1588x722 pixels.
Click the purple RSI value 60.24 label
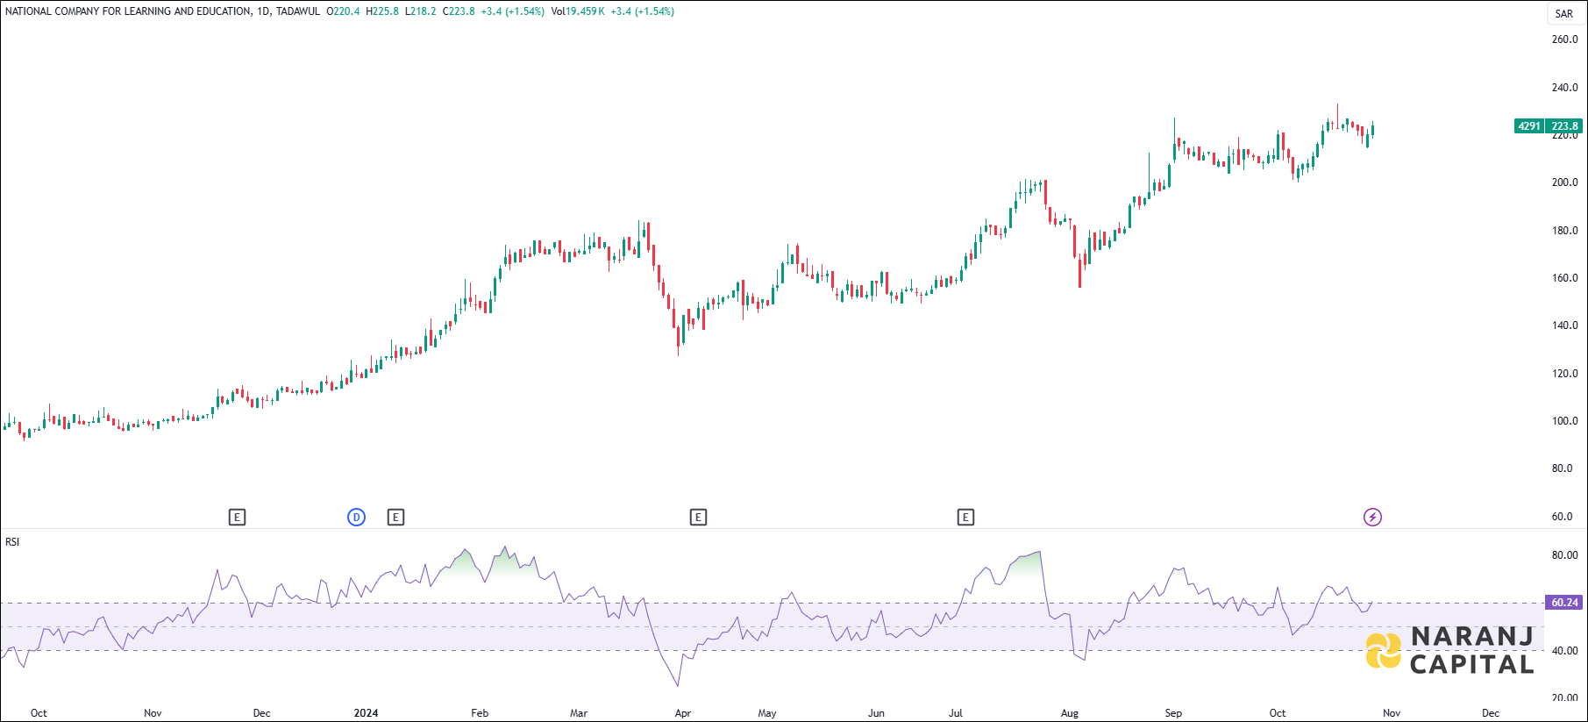[1564, 602]
